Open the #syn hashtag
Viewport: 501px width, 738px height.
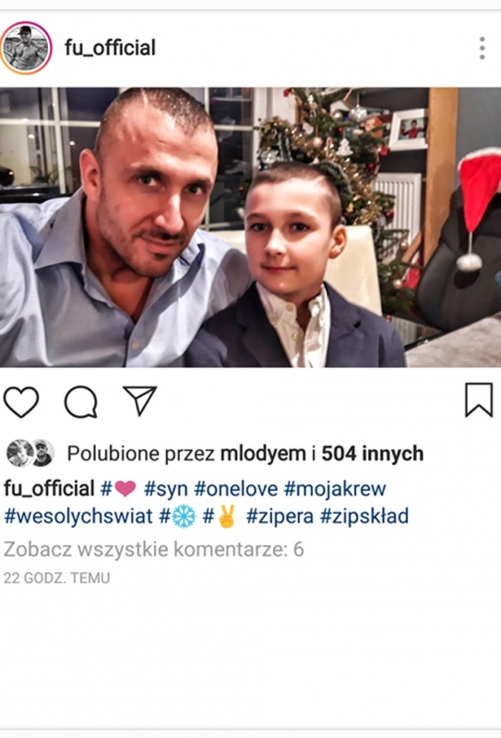[x=166, y=489]
